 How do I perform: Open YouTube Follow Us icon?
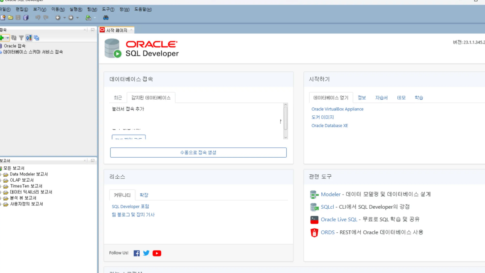pyautogui.click(x=157, y=253)
